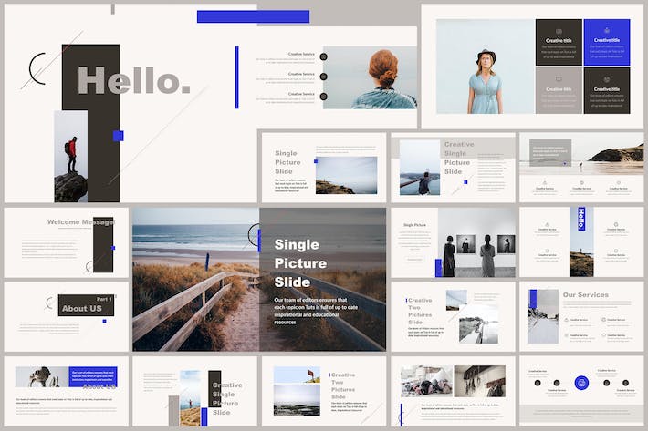Image resolution: width=648 pixels, height=431 pixels.
Task: Select the "Creative Single Picture Slide" heading overlapping the dark vertical box
Action: (x=227, y=398)
